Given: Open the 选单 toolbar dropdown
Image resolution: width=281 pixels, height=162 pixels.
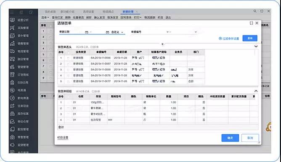Looking at the screenshot, I should [x=45, y=18].
